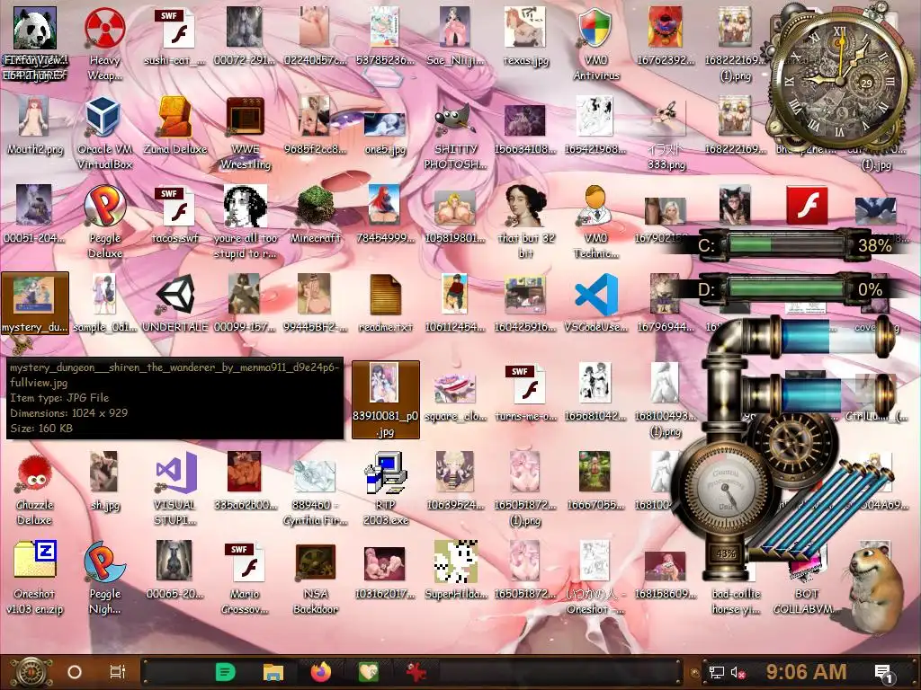921x690 pixels.
Task: Open the Heavy Weapon game shortcut
Action: (104, 45)
